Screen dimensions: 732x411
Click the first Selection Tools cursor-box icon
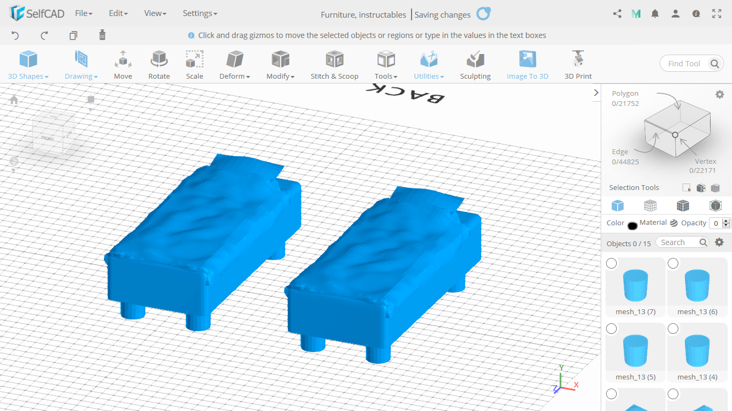pyautogui.click(x=686, y=188)
